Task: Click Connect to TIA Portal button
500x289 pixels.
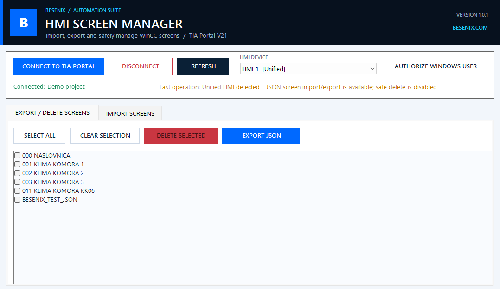Action: coord(58,66)
